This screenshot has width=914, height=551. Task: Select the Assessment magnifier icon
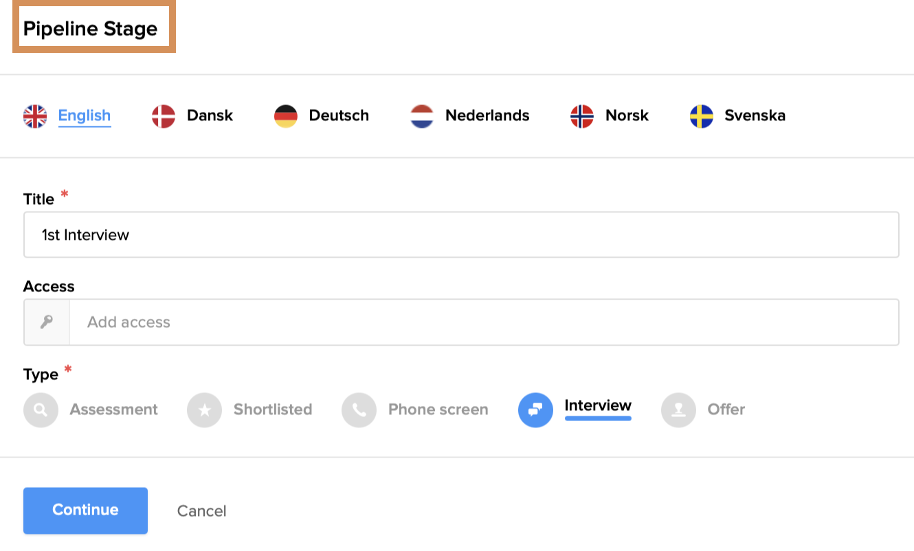[x=41, y=410]
